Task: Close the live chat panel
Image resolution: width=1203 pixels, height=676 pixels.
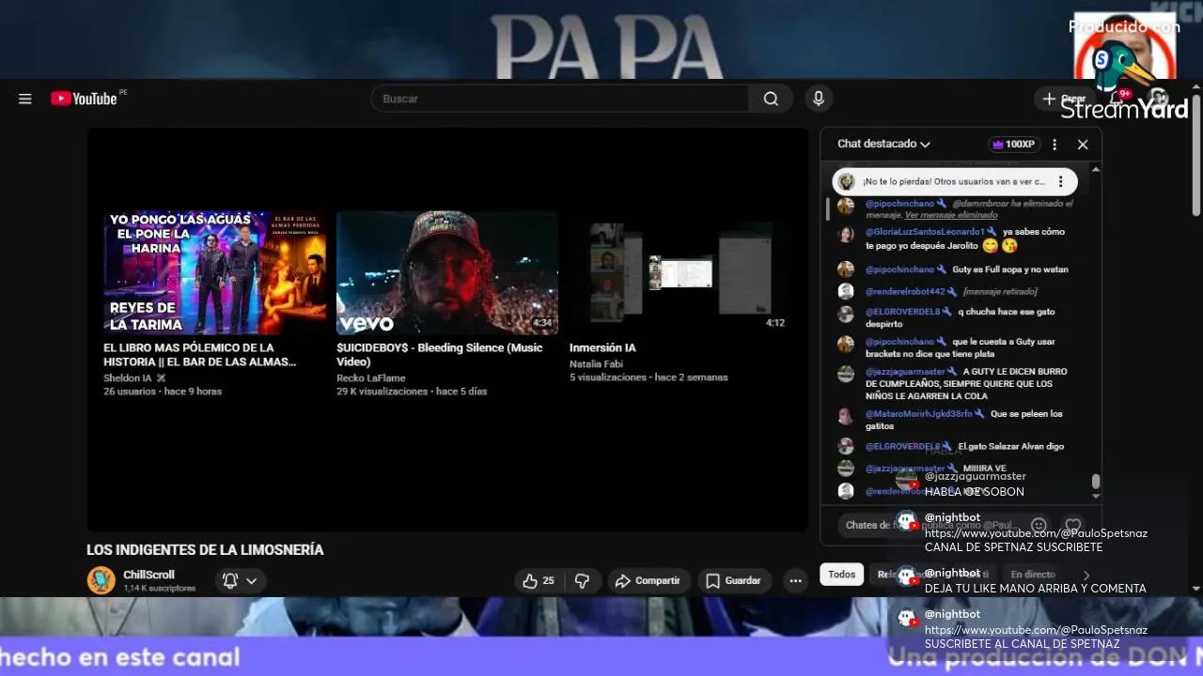Action: click(1083, 145)
